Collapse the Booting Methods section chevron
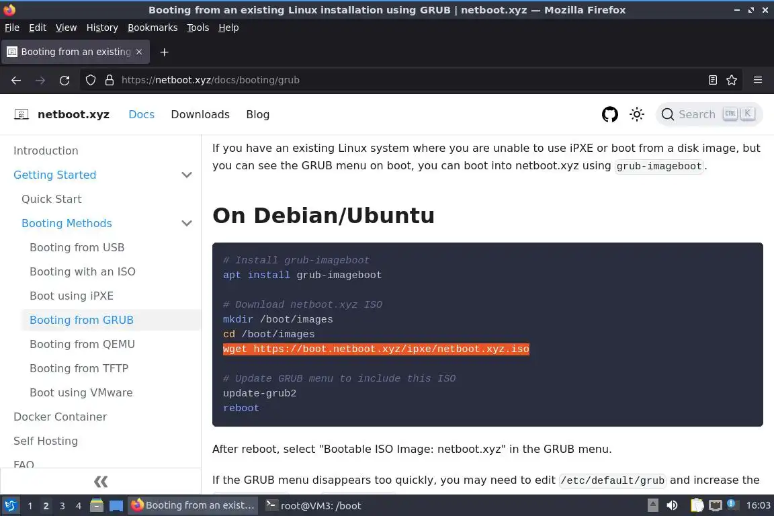774x516 pixels. click(187, 223)
